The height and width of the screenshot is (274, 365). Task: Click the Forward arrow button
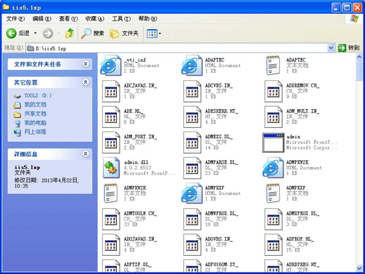[48, 34]
